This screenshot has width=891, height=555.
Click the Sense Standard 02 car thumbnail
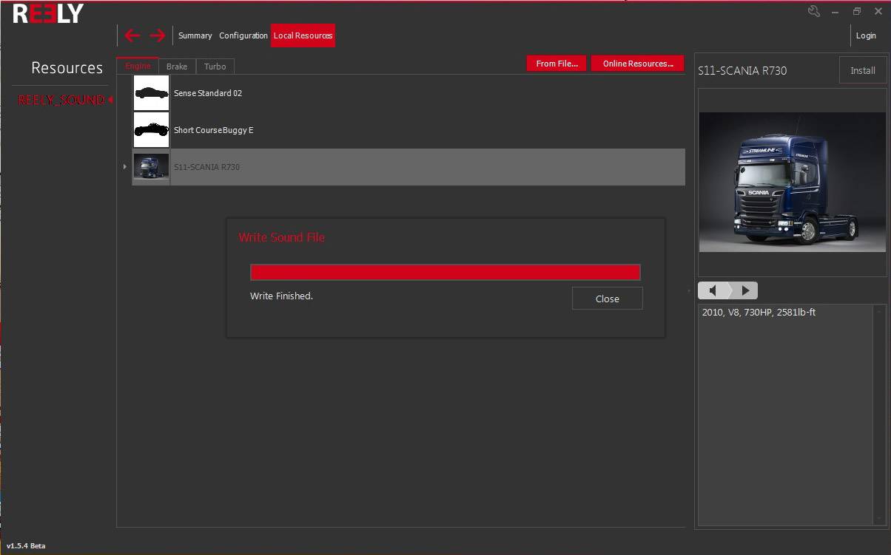(151, 92)
